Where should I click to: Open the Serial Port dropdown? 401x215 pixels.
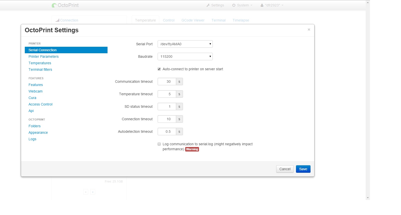pyautogui.click(x=185, y=44)
